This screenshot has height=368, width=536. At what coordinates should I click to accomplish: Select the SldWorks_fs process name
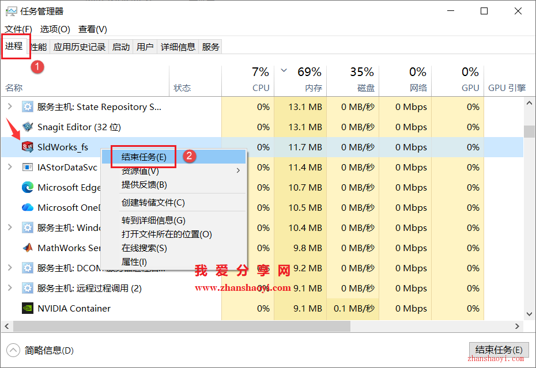(63, 147)
